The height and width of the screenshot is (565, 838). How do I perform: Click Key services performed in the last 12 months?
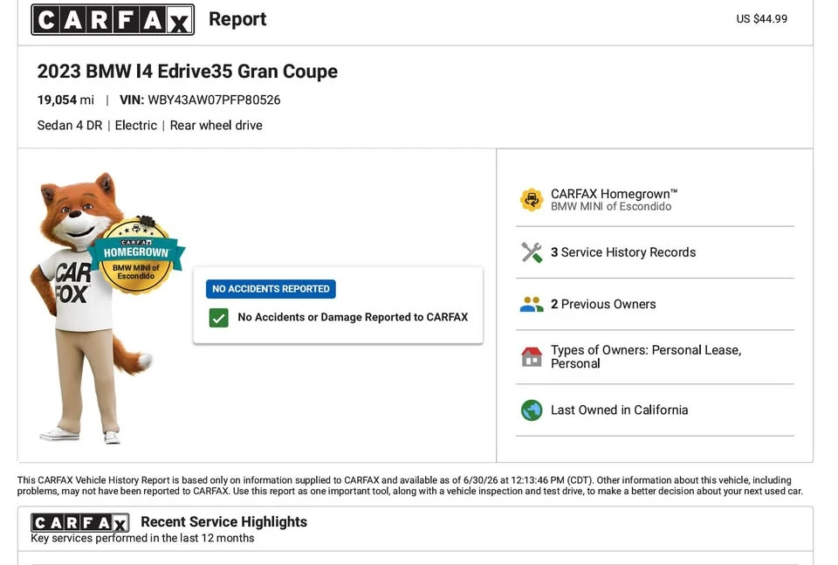pyautogui.click(x=142, y=538)
